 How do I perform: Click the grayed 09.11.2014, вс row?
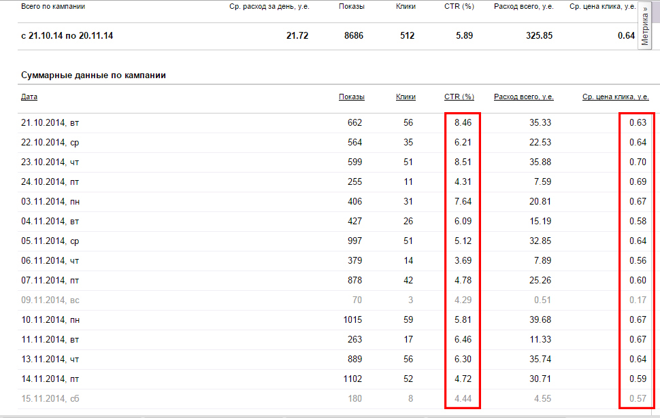[54, 300]
